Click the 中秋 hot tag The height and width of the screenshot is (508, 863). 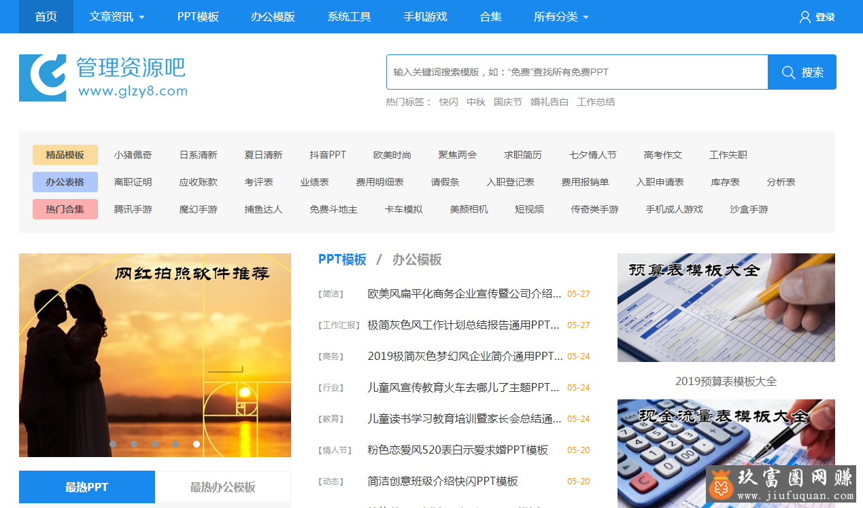[475, 102]
